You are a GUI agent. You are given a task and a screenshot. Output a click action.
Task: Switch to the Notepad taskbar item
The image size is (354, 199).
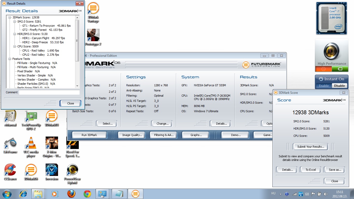[x=119, y=194]
